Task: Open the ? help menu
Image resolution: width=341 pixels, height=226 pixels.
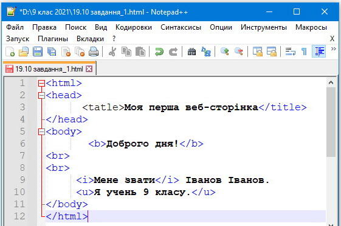Action: (x=114, y=39)
